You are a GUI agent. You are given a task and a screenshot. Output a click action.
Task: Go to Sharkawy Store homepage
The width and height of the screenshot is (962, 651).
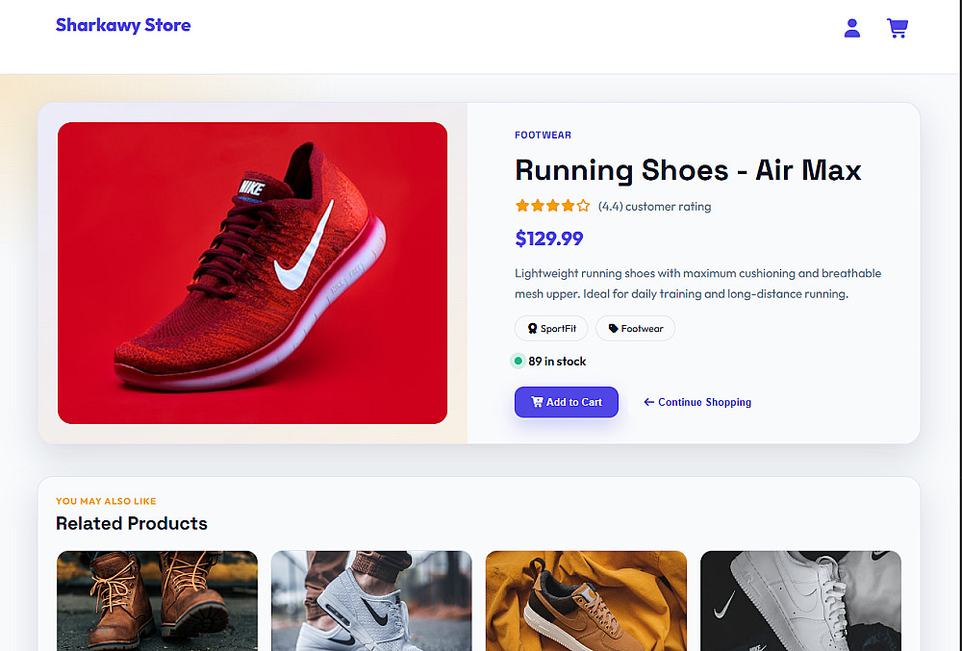click(123, 26)
